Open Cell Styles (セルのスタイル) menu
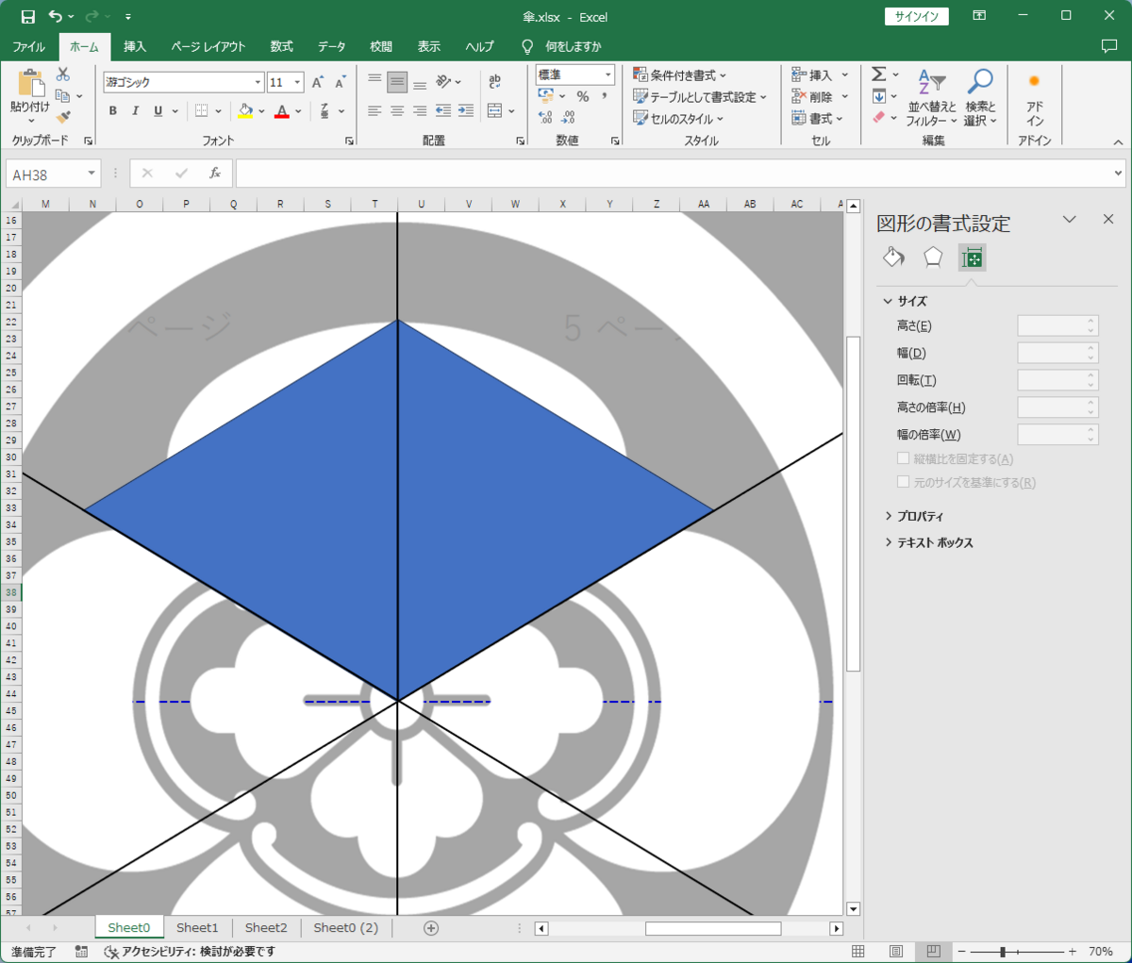Viewport: 1132px width, 963px height. (678, 119)
